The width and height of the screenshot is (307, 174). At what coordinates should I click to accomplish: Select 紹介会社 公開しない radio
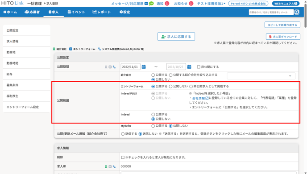pos(153,79)
